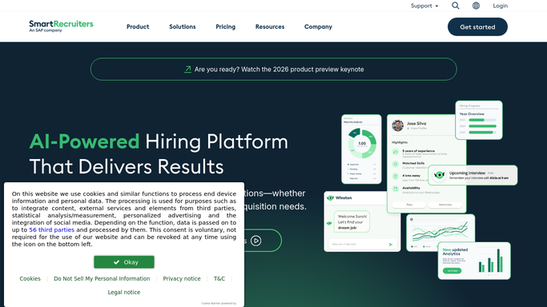
Task: Click the SmartRecruiters logo
Action: coord(61,26)
